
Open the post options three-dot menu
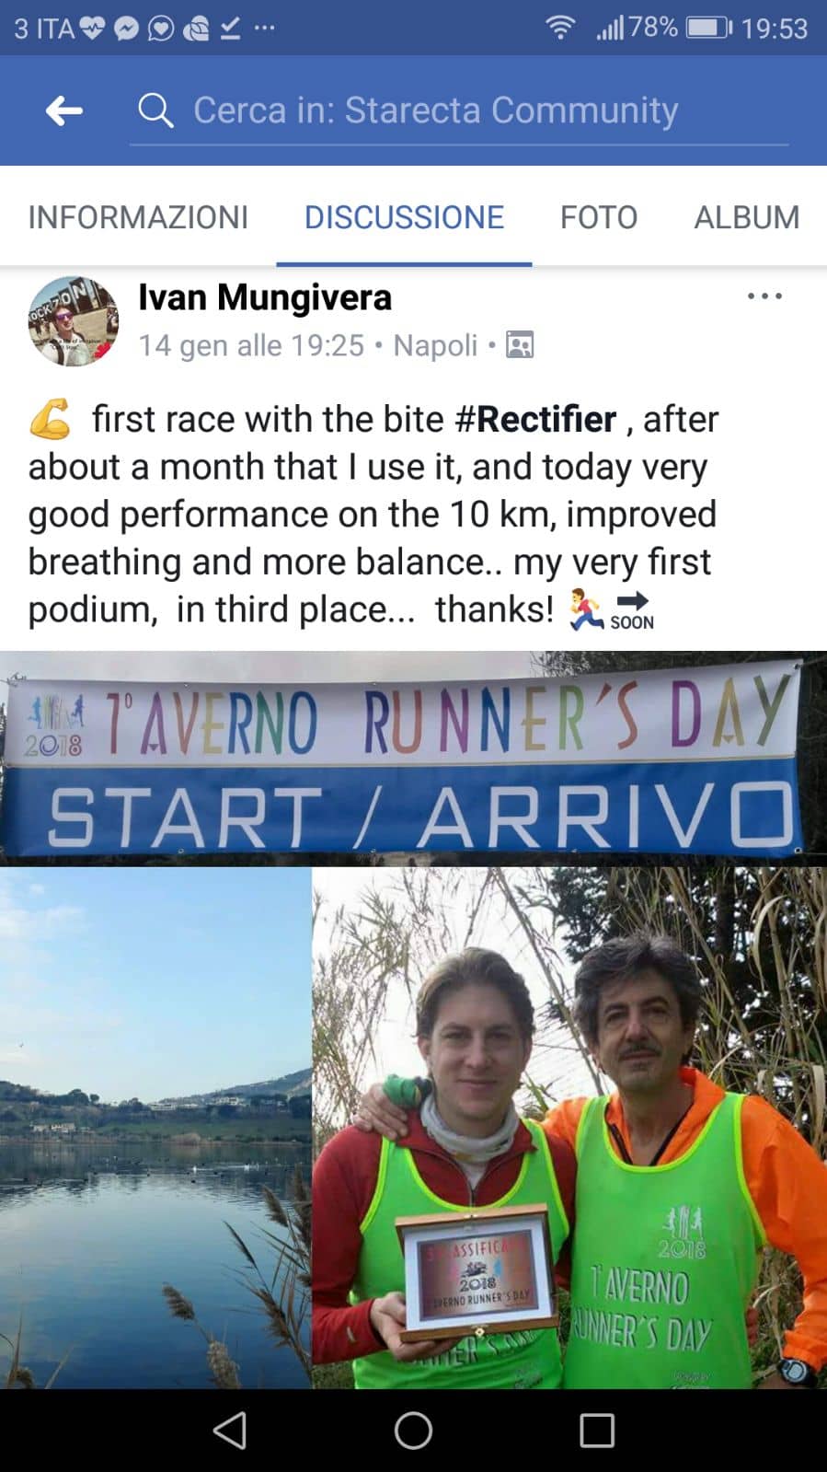(x=764, y=296)
